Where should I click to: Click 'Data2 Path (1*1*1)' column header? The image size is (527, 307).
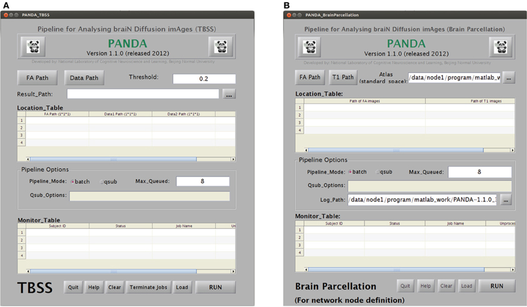(x=184, y=114)
